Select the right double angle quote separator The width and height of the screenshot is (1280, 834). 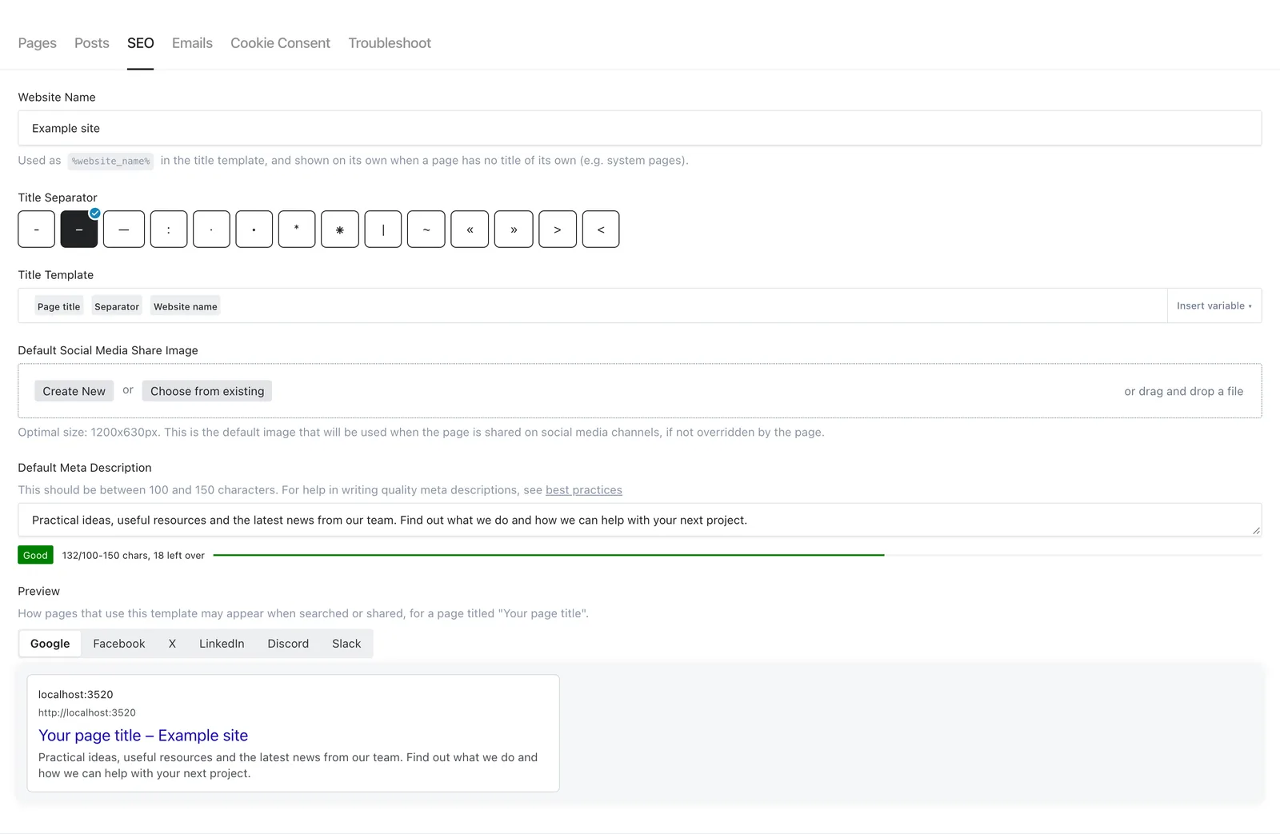click(x=514, y=229)
